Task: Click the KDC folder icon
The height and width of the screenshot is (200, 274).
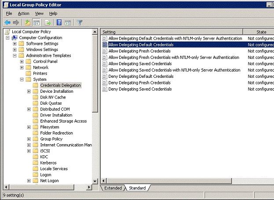Action: 36,156
